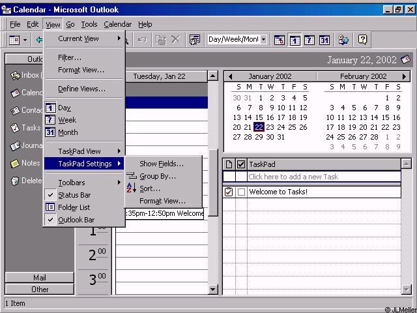417x313 pixels.
Task: Go to next month in date navigator
Action: pyautogui.click(x=404, y=77)
